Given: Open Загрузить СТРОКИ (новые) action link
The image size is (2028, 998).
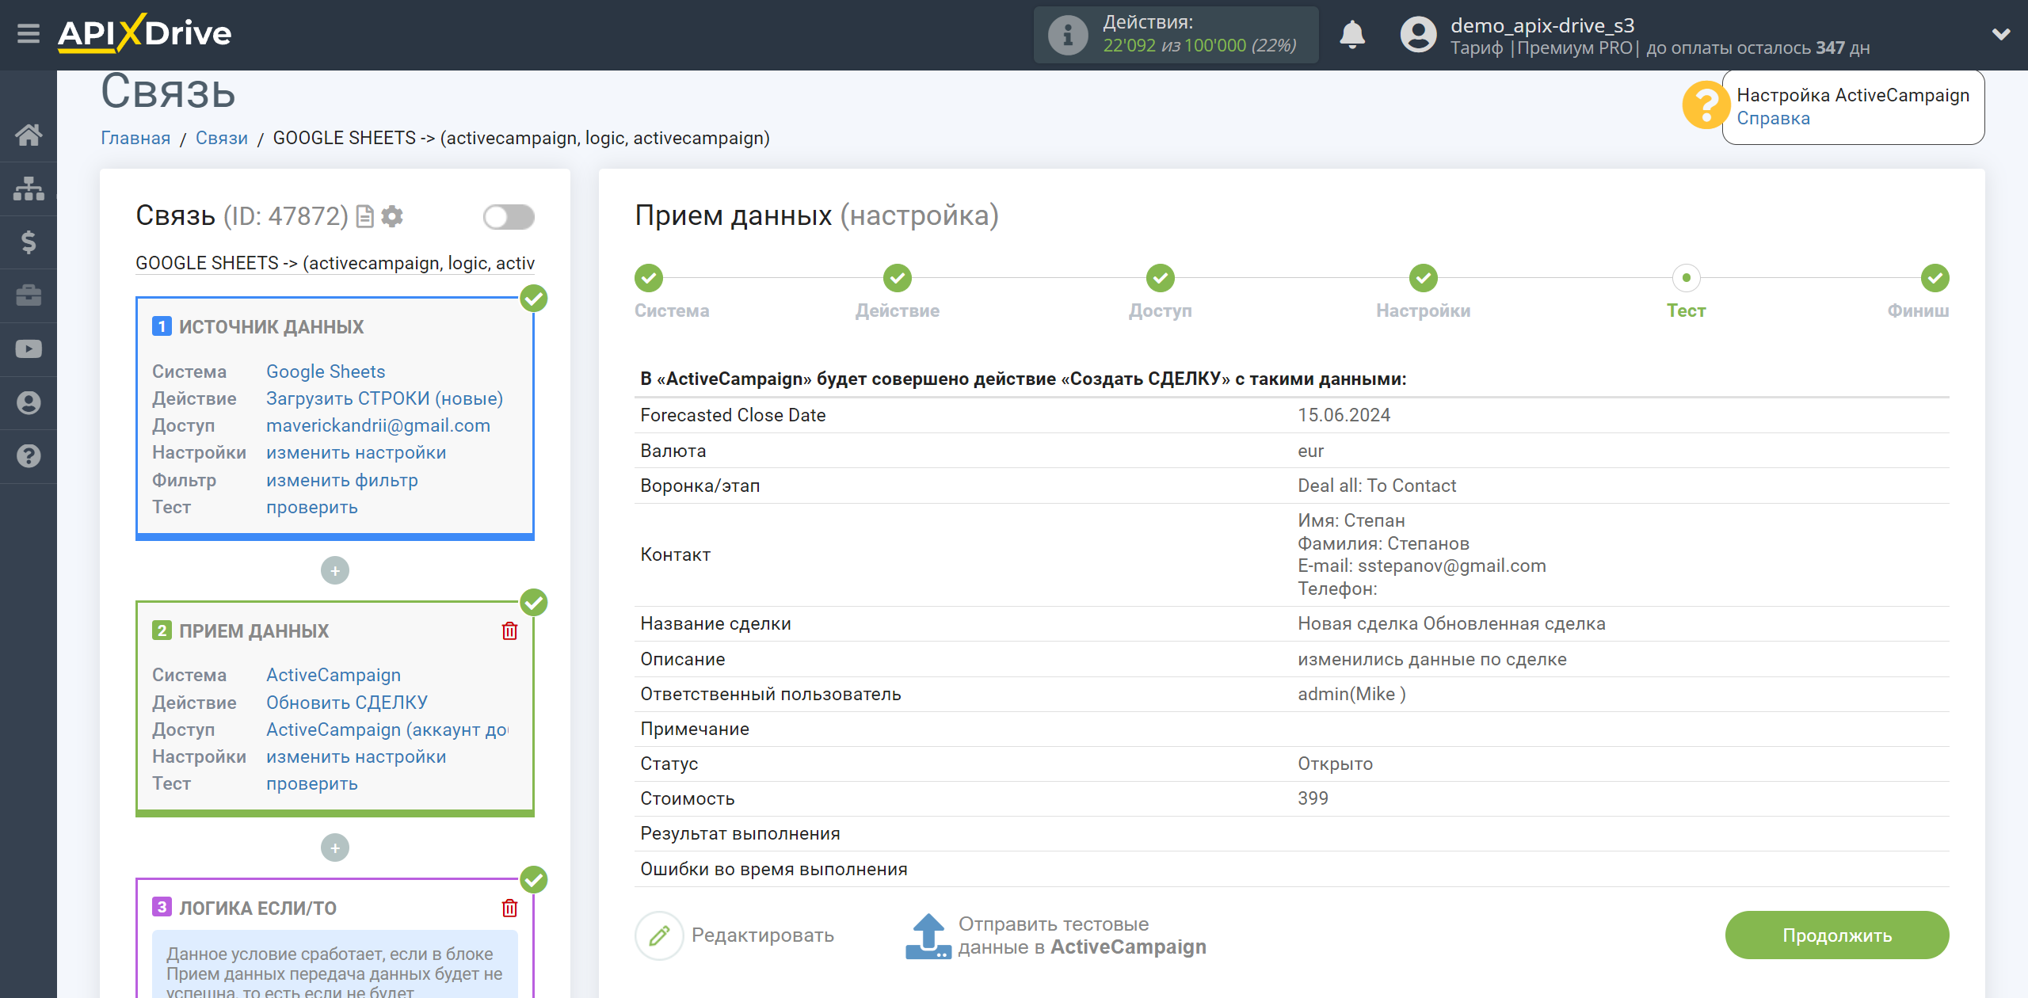Looking at the screenshot, I should [x=384, y=398].
